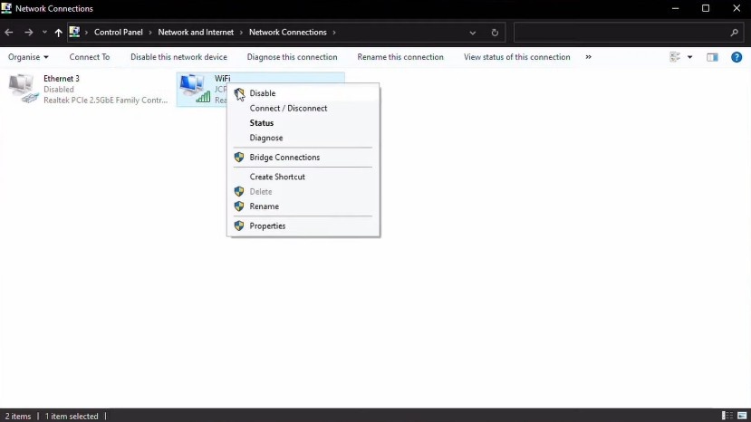Open the view options dropdown arrow

click(x=689, y=57)
